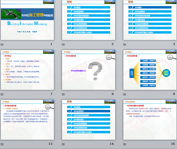The image size is (177, 149).
Task: Click the star icon beneath slide 8
Action: pyautogui.click(x=63, y=94)
